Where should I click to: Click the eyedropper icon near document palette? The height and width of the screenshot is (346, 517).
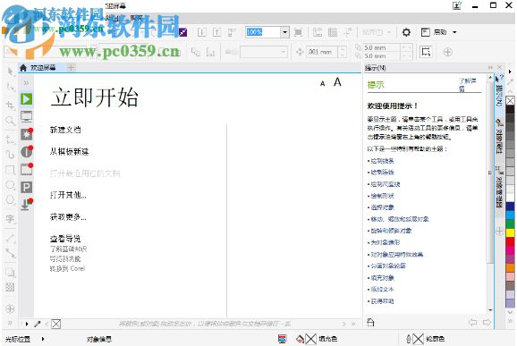coord(38,324)
